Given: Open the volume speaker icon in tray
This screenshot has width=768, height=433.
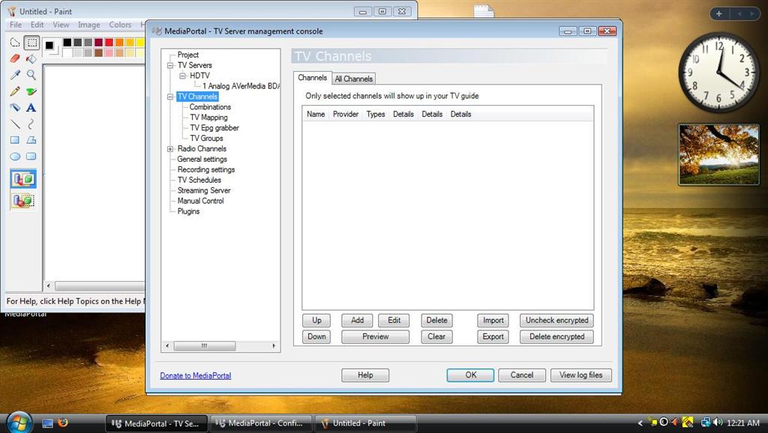Looking at the screenshot, I should pos(718,423).
